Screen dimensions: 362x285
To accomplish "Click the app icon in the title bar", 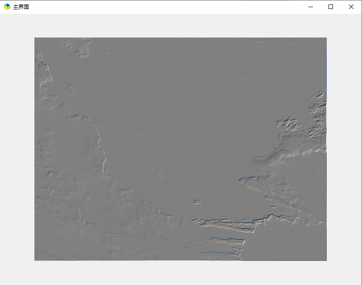I will 7,7.
